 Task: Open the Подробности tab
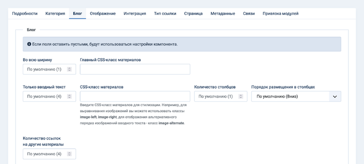25,14
